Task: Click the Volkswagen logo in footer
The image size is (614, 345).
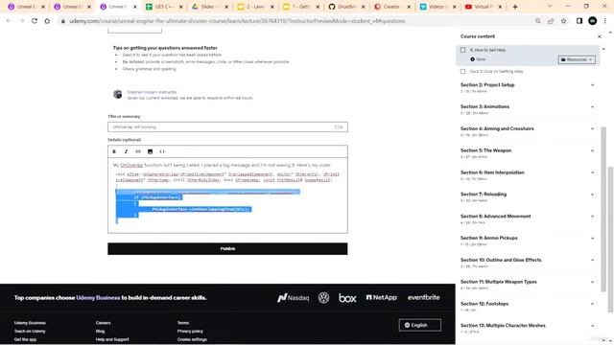Action: pyautogui.click(x=323, y=298)
